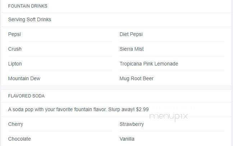
Task: Click the menupix watermark logo
Action: click(x=169, y=117)
